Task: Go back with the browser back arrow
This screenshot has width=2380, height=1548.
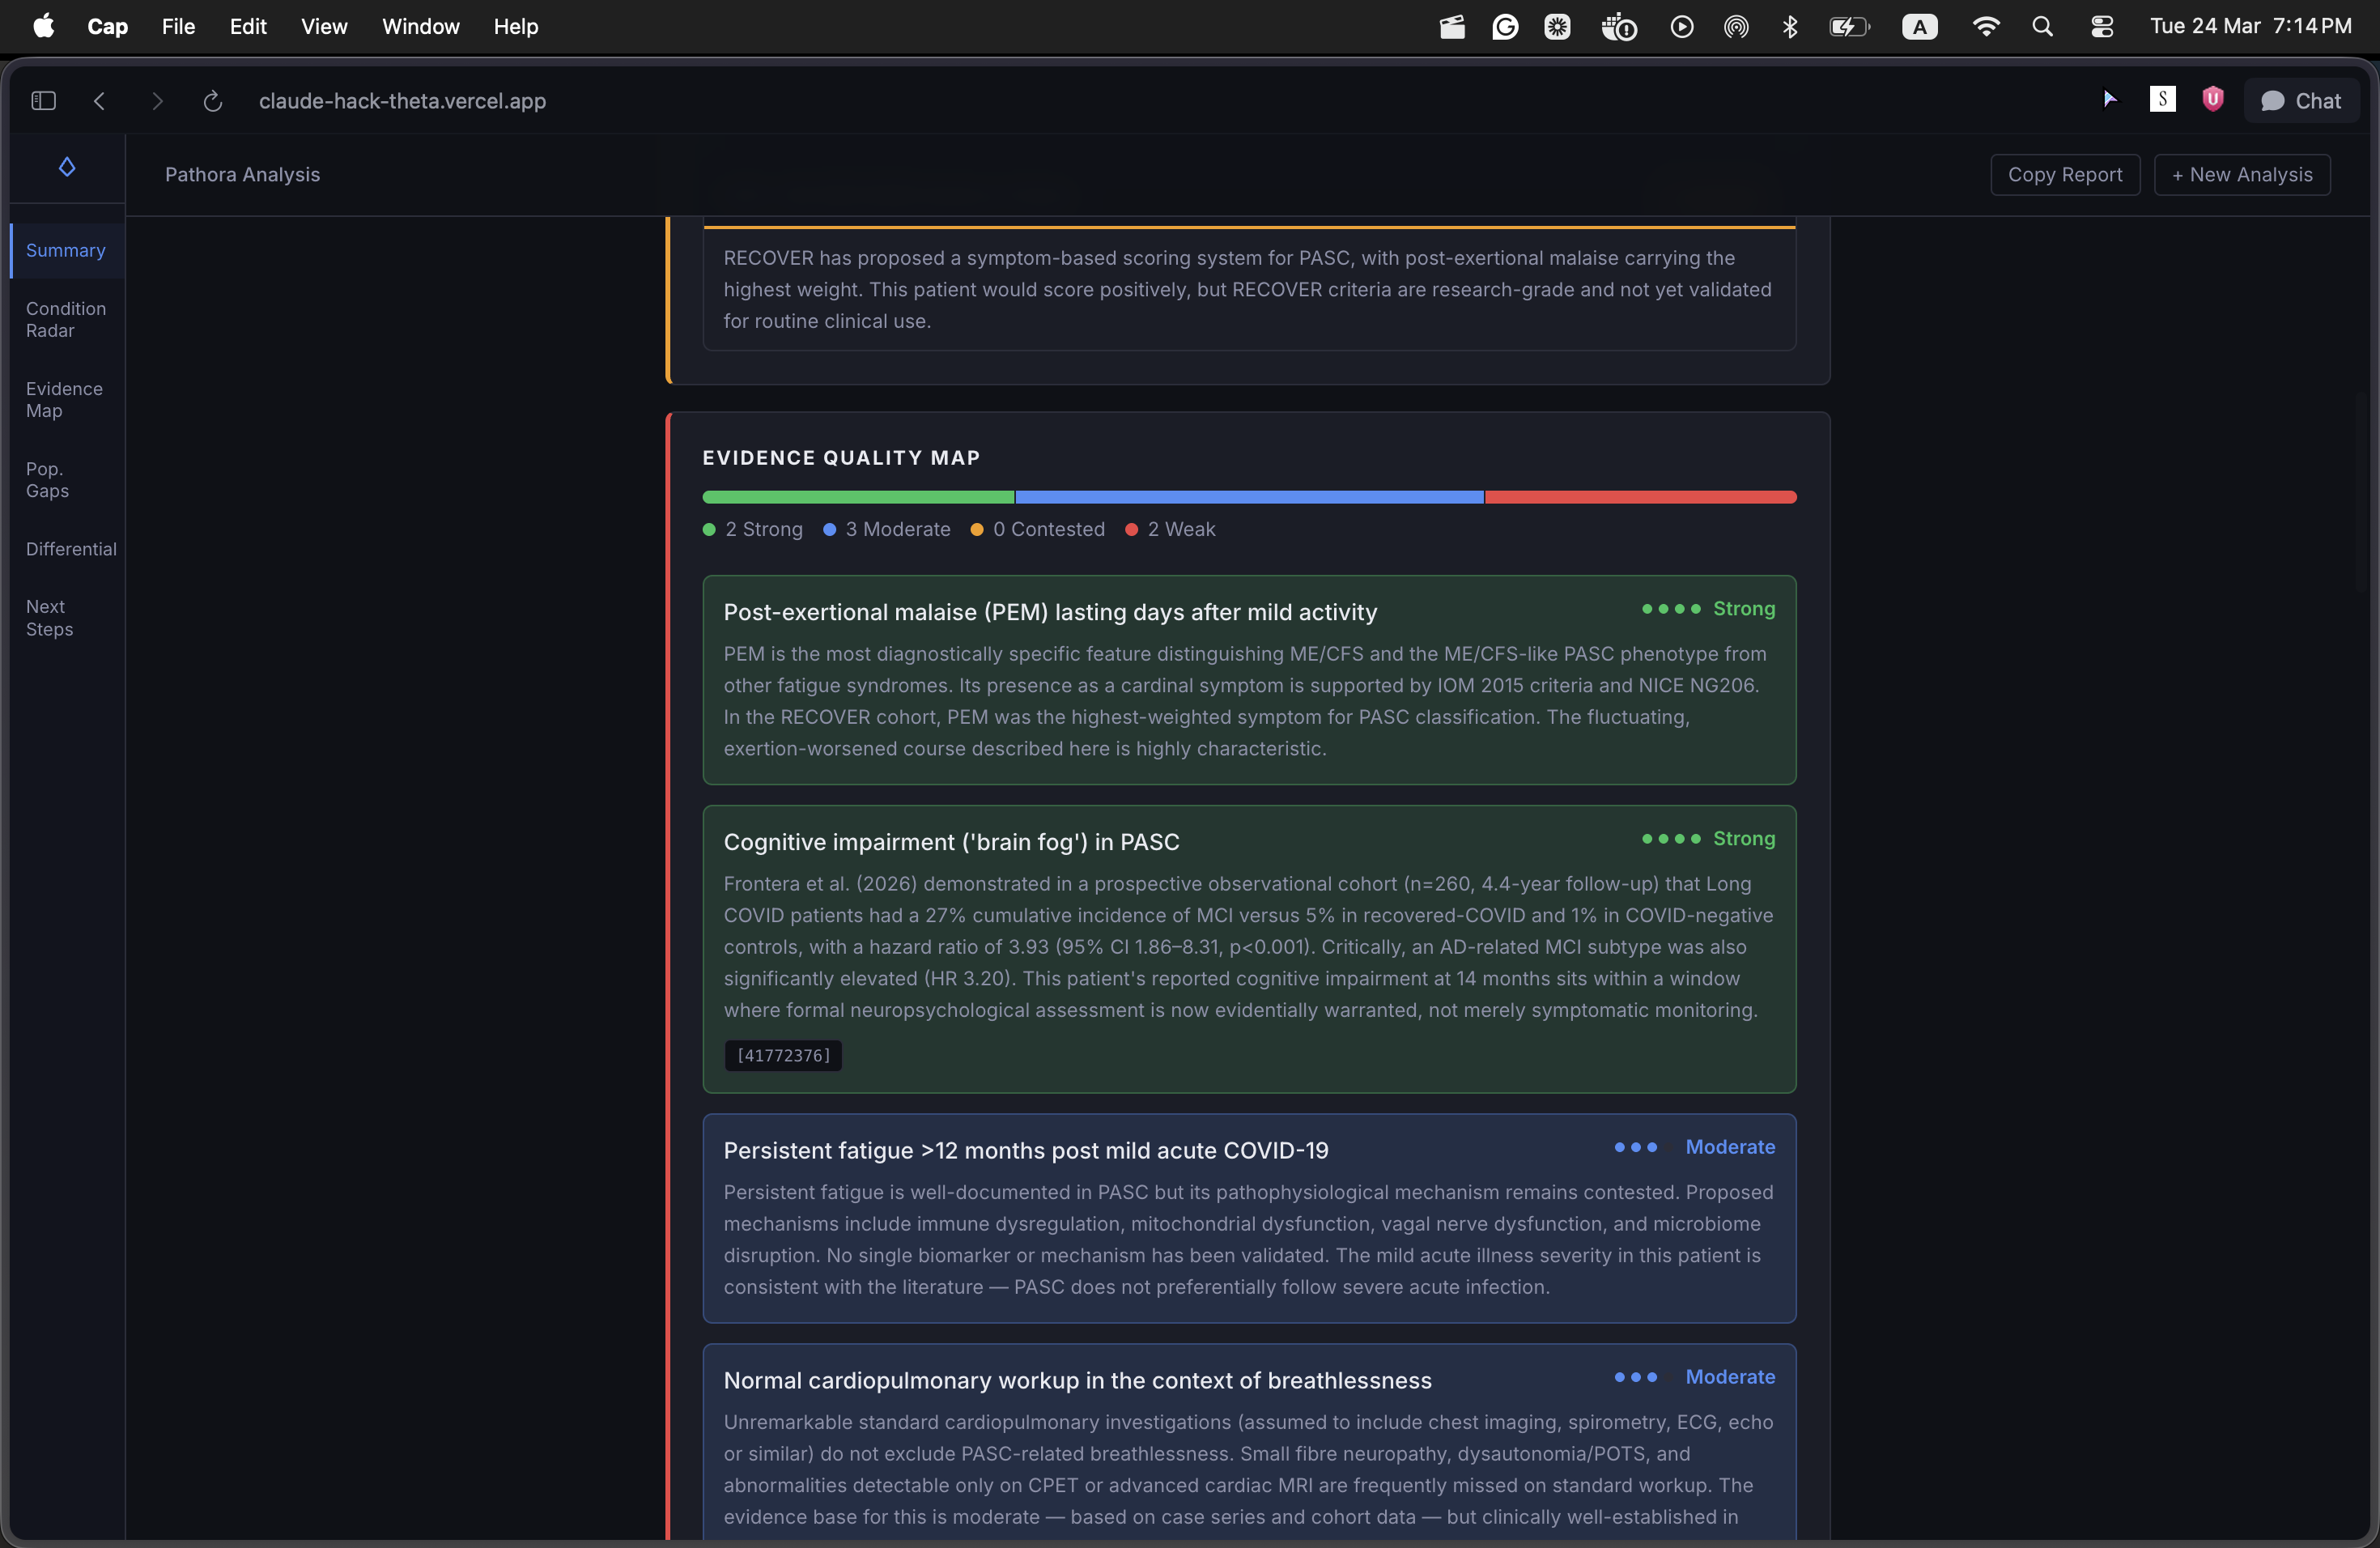Action: [x=99, y=101]
